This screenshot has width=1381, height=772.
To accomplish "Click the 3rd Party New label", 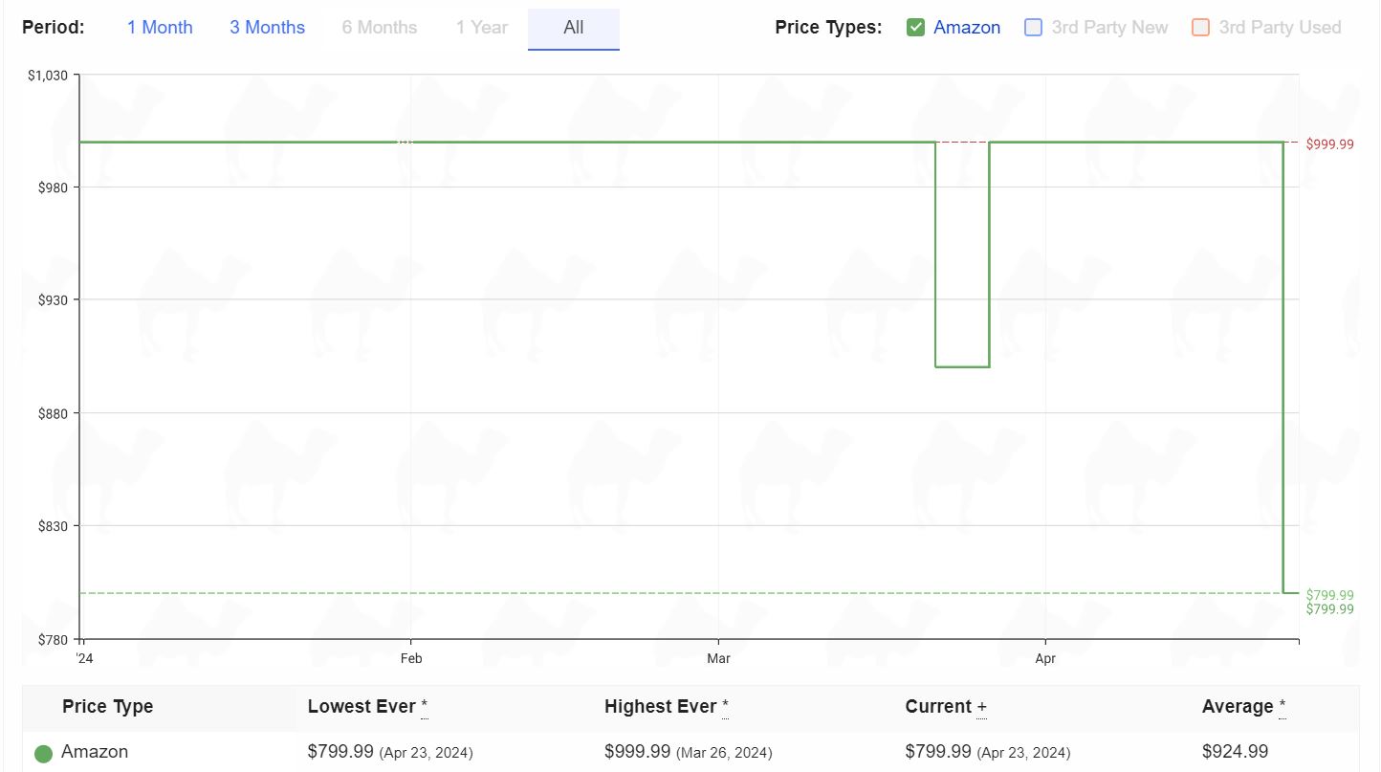I will coord(1109,28).
